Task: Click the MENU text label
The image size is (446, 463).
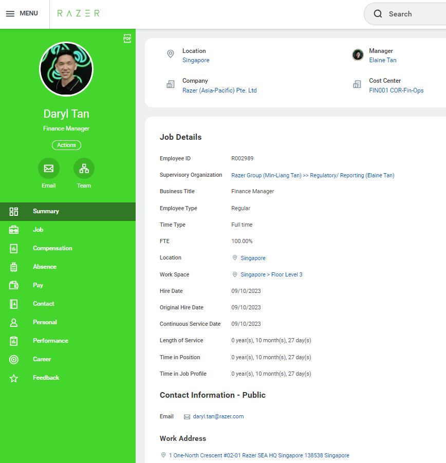Action: coord(29,13)
